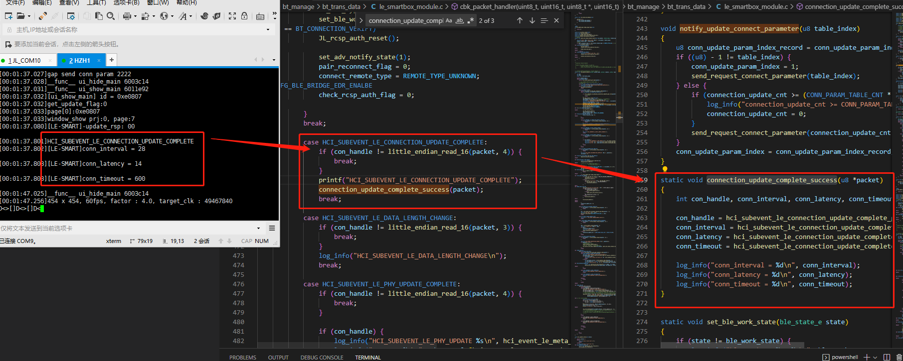
Task: Click the font 'A' icon in Xshell
Action: pyautogui.click(x=183, y=16)
